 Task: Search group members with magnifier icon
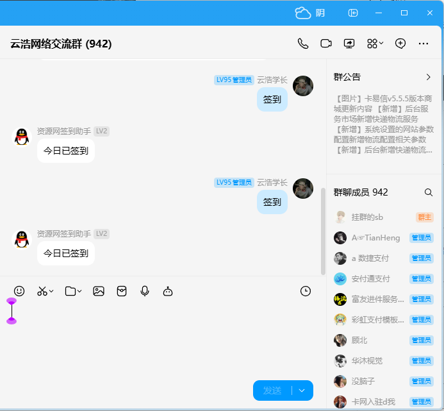click(x=429, y=192)
